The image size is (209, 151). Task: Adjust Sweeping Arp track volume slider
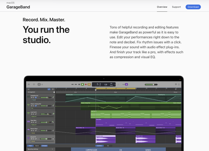[46, 98]
